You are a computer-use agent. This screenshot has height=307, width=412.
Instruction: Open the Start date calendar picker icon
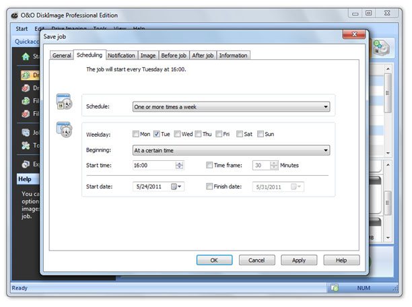(176, 186)
